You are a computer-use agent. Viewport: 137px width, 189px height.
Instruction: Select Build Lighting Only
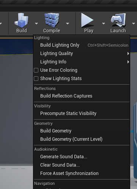[82, 45]
